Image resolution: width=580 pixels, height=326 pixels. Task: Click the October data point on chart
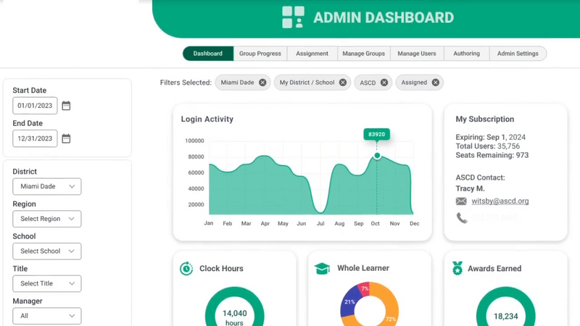pos(377,156)
